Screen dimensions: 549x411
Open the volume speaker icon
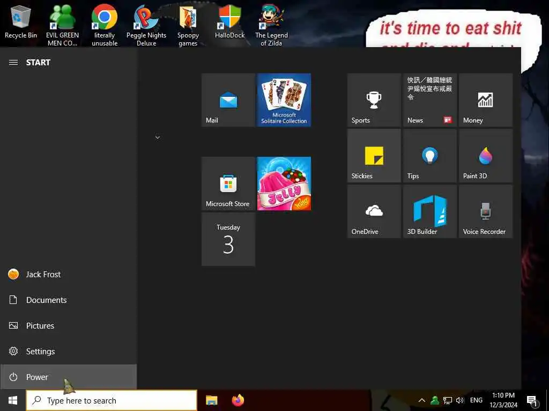tap(459, 400)
